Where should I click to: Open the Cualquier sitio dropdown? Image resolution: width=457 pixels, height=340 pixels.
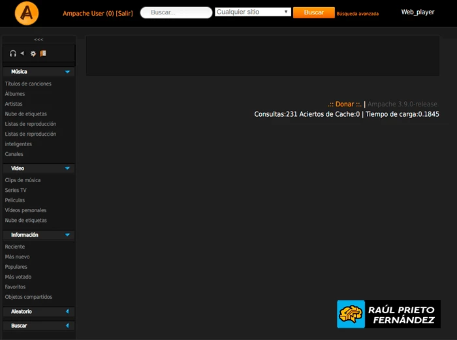tap(253, 12)
